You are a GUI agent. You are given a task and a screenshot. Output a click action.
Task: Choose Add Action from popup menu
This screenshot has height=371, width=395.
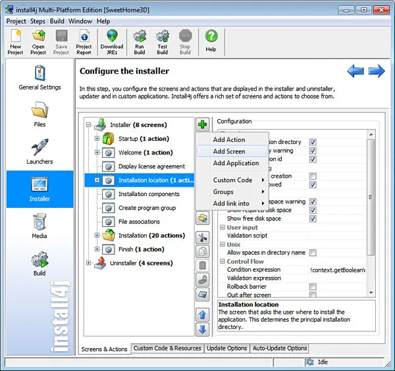pos(232,139)
